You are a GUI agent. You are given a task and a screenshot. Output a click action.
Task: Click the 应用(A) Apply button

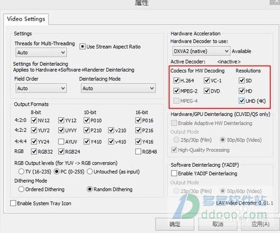pos(261,224)
